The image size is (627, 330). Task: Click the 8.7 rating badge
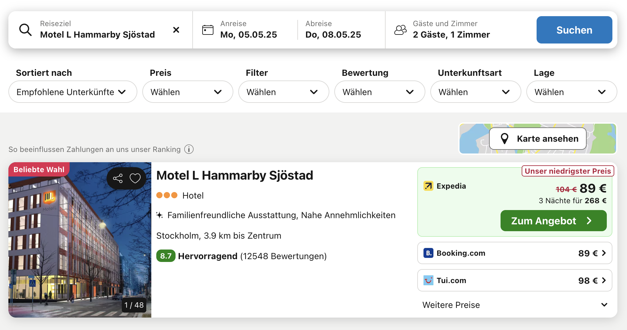166,256
